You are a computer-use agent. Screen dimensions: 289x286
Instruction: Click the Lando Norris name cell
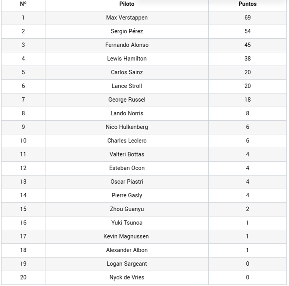coord(127,113)
